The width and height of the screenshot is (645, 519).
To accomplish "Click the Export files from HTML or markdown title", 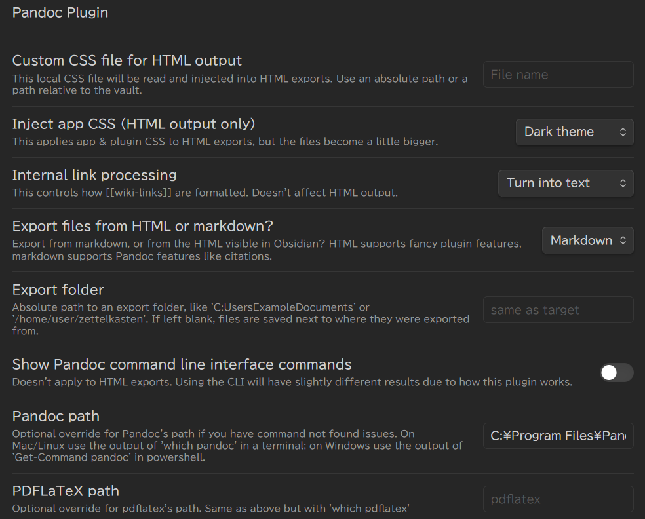I will (143, 226).
